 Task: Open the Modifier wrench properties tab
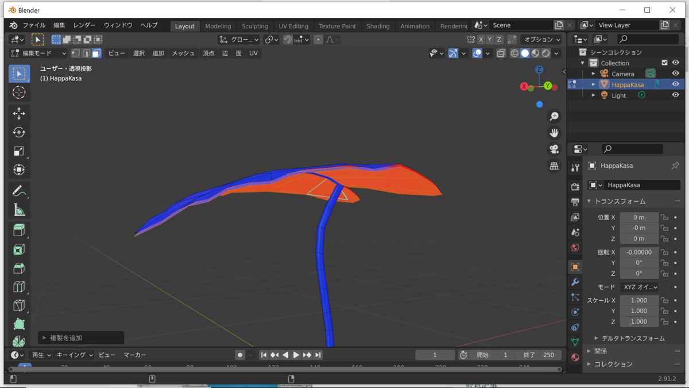point(575,282)
